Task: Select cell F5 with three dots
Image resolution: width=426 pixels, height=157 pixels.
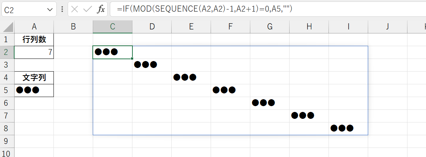Action: click(230, 90)
